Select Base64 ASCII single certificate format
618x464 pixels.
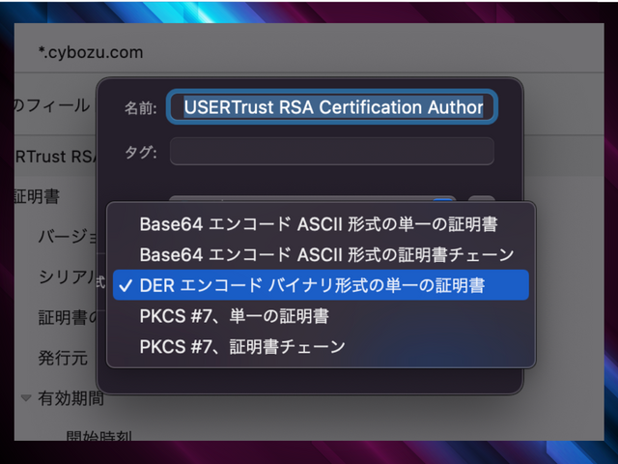tap(319, 224)
